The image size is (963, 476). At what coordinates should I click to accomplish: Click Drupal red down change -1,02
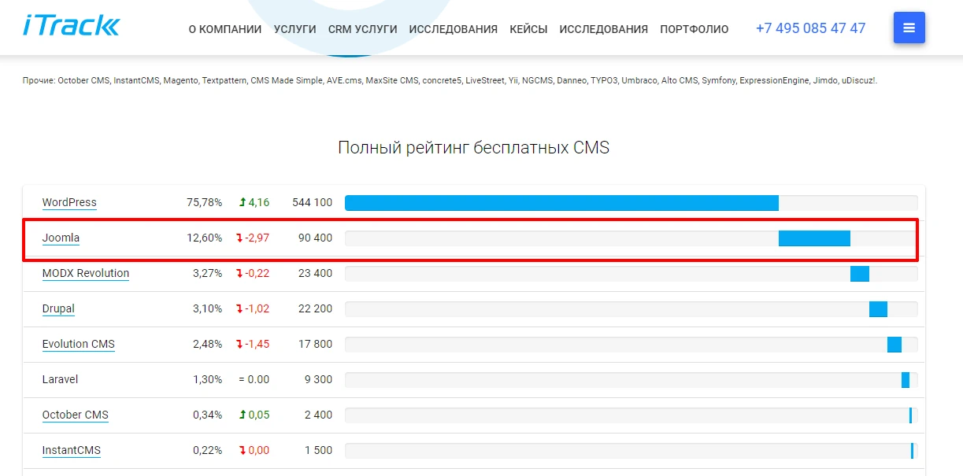[253, 308]
